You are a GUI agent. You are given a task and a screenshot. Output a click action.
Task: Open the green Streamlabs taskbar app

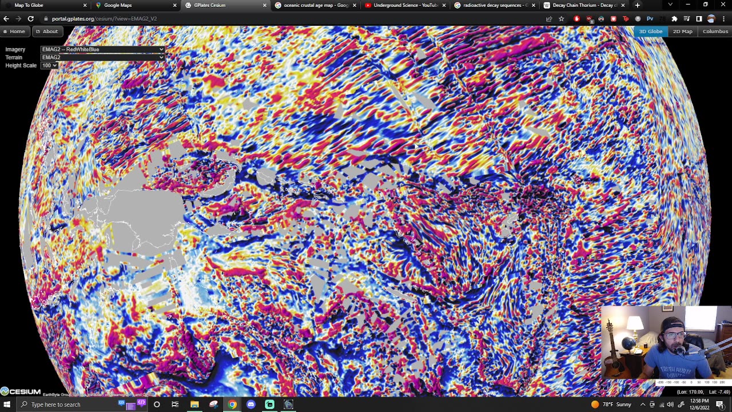[x=269, y=405]
